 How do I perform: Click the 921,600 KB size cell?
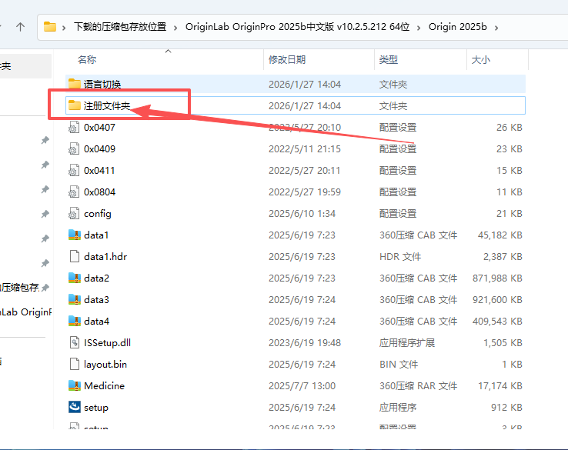(497, 300)
